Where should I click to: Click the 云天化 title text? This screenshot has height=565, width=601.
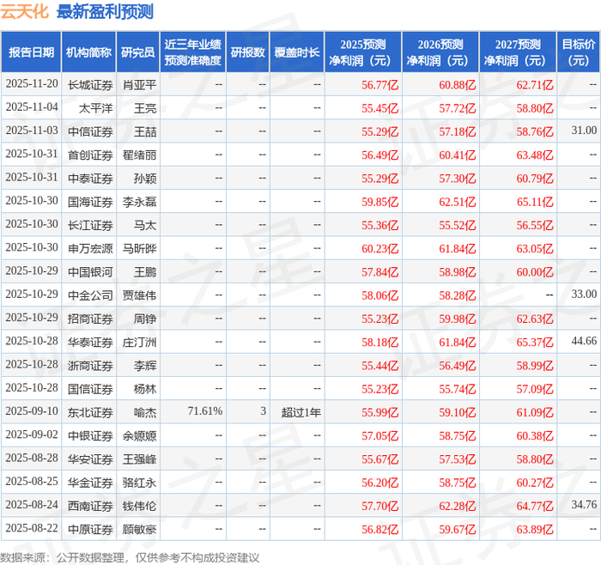(x=24, y=11)
